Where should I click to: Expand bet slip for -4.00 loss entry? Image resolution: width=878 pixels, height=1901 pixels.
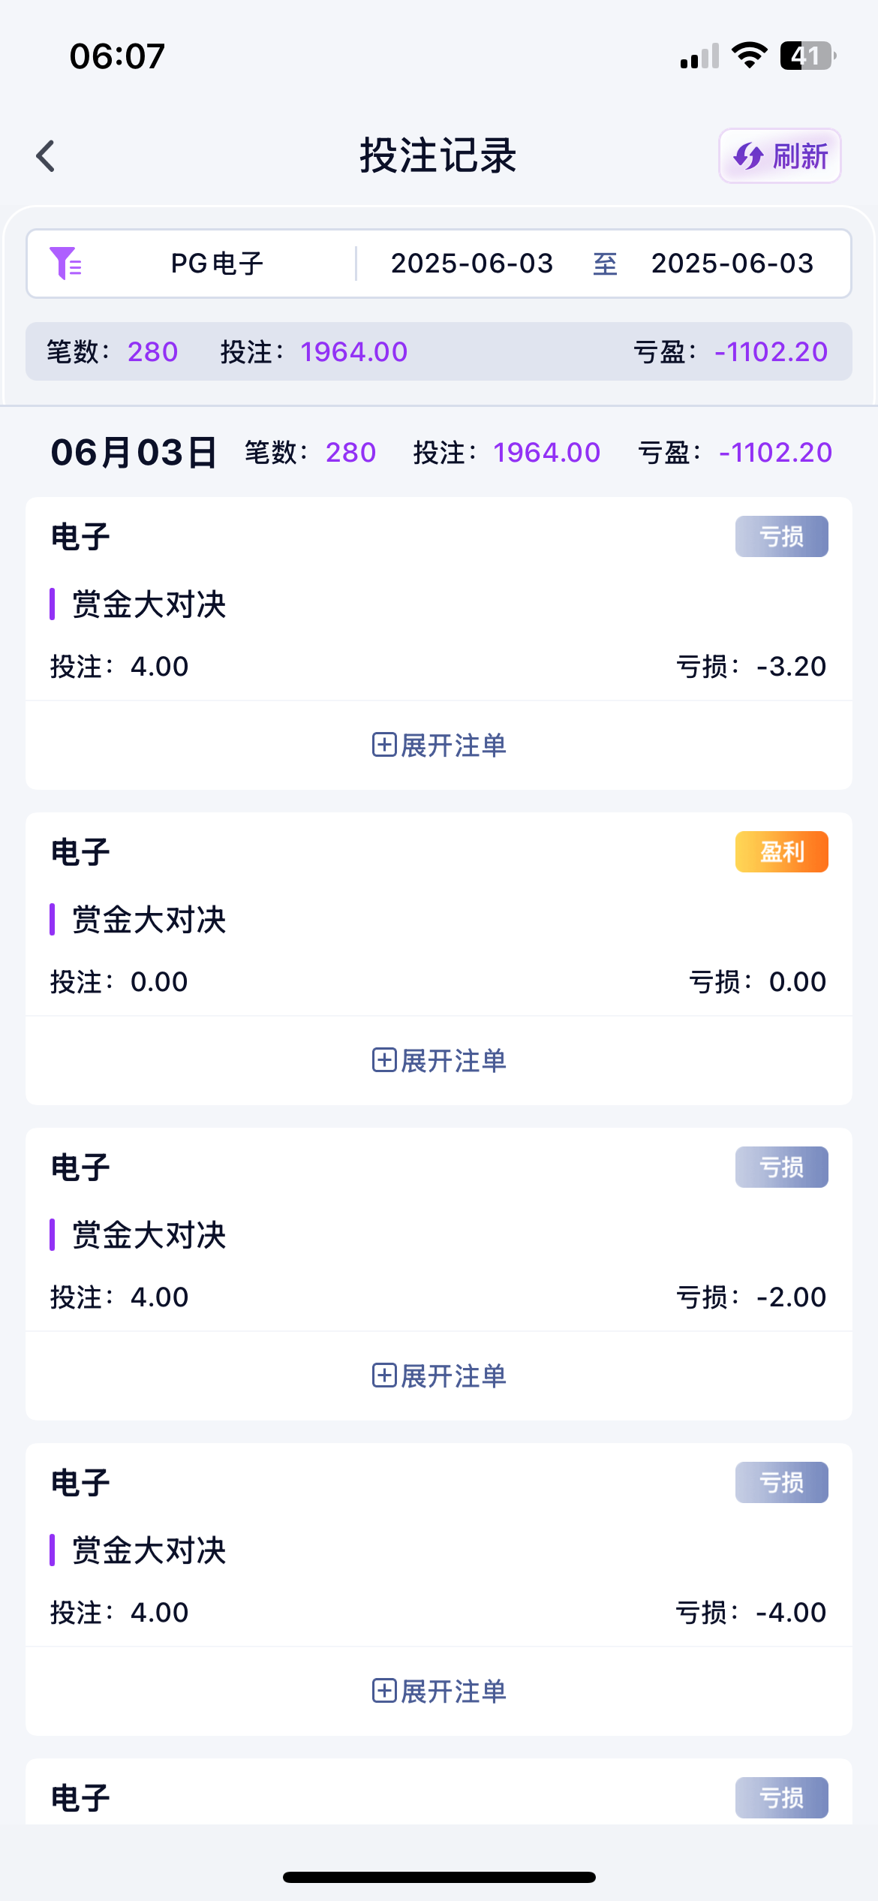[439, 1692]
